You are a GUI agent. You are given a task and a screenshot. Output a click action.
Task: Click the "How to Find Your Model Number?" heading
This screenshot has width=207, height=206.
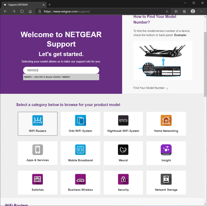click(155, 19)
